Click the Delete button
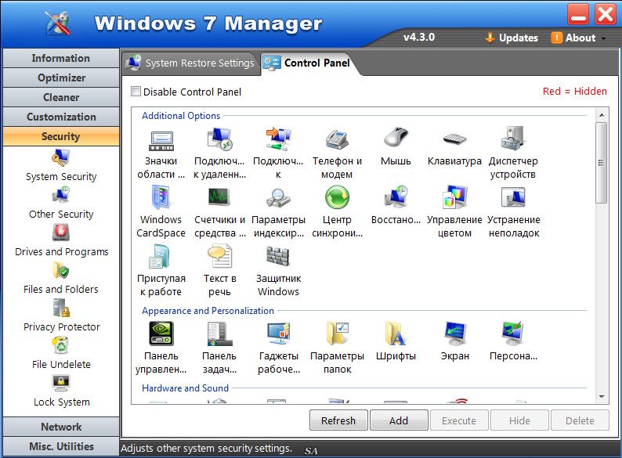 [580, 420]
